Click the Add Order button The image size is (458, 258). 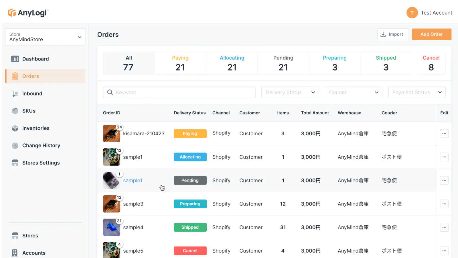click(x=431, y=34)
